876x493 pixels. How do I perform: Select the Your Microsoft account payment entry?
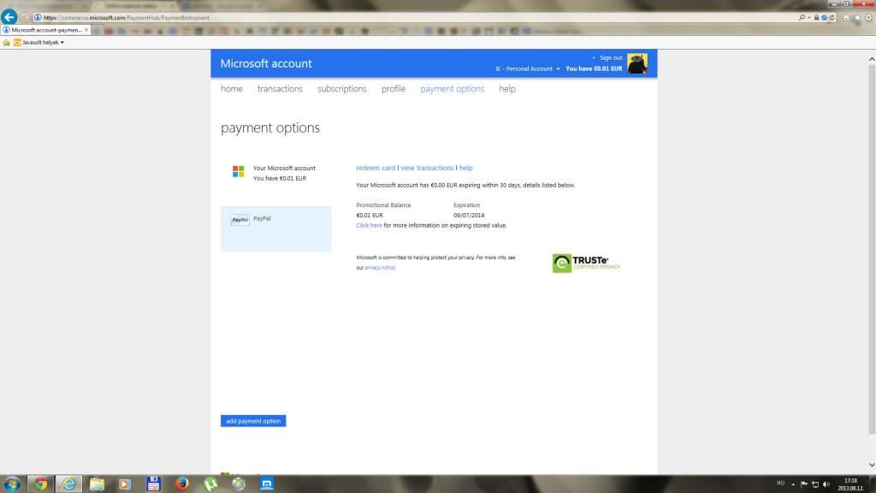pos(276,173)
